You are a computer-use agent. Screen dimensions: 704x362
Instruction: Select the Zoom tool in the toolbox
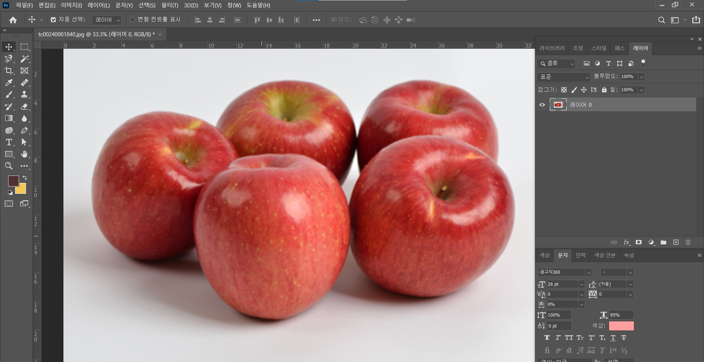coord(9,166)
